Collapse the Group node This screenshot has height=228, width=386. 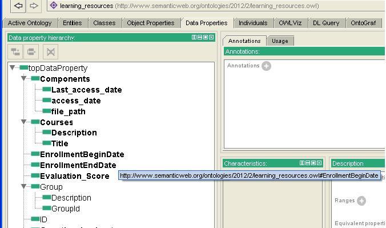[23, 187]
